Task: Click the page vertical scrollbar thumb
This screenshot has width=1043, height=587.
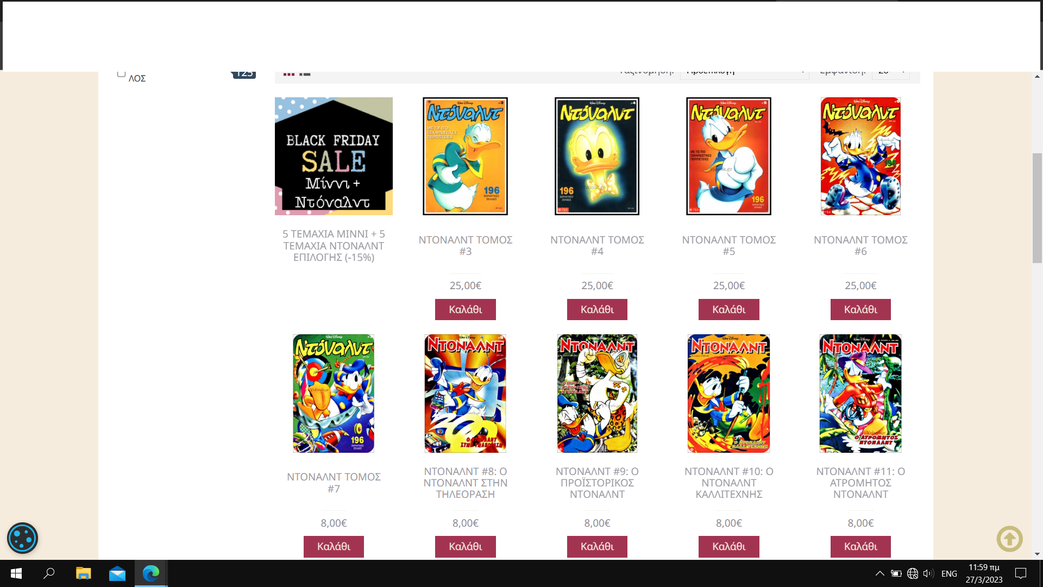Action: pos(1037,208)
